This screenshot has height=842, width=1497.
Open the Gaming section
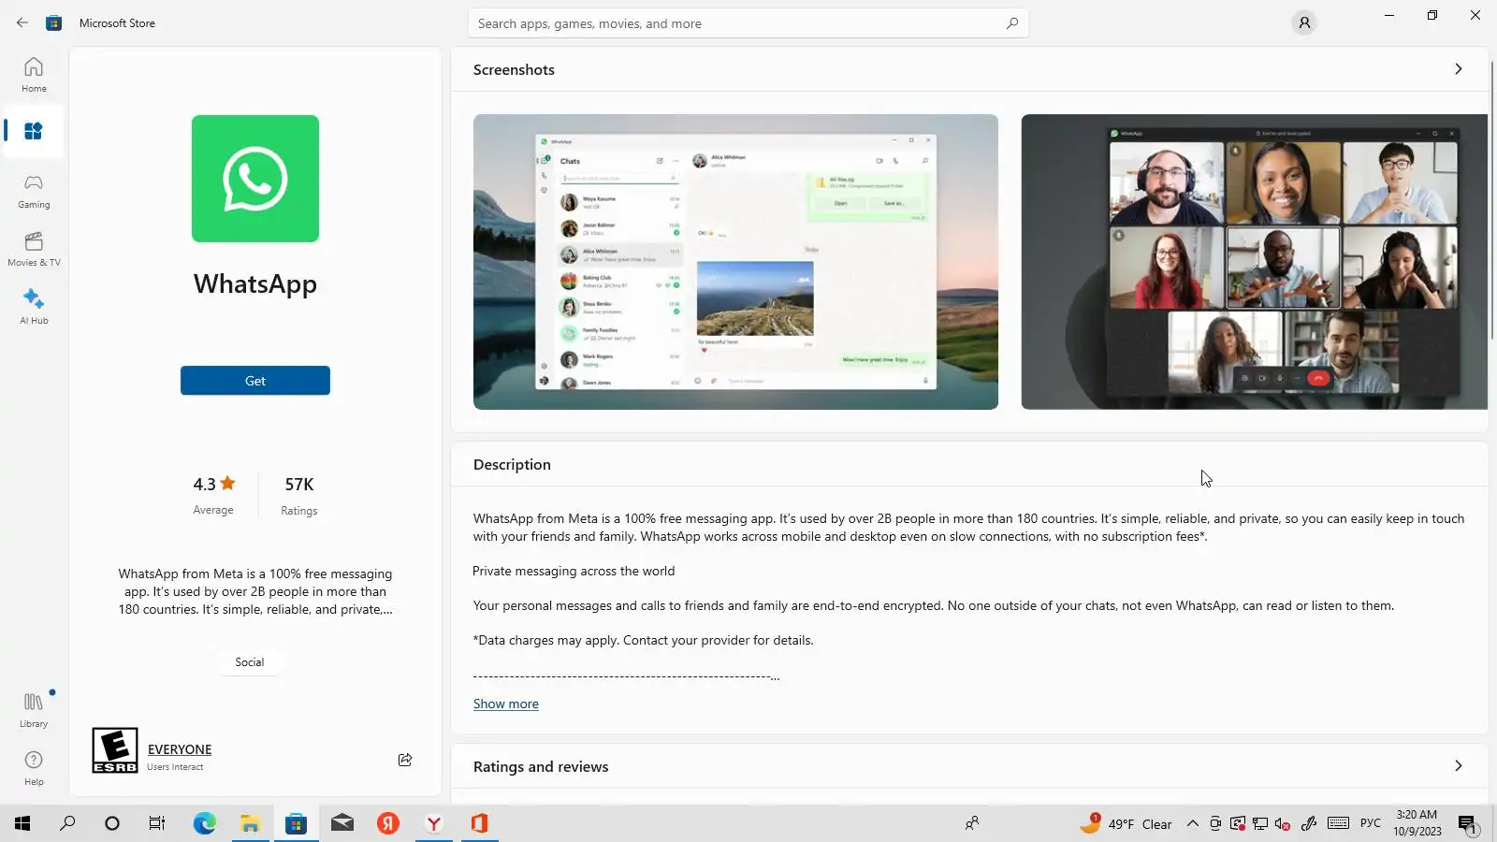click(x=34, y=191)
